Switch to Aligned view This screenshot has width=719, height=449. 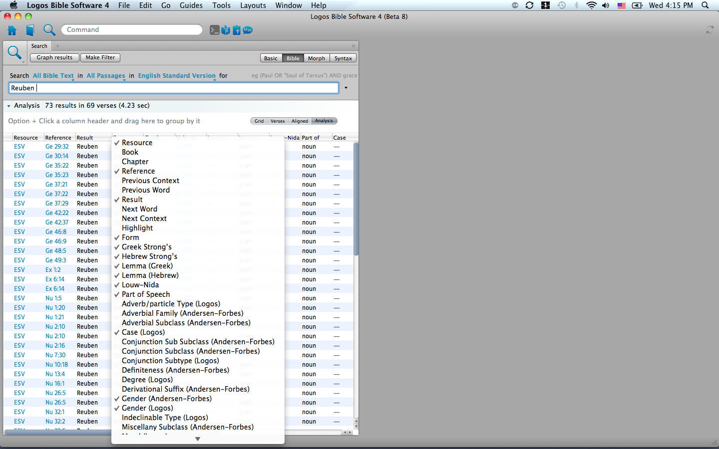pyautogui.click(x=300, y=121)
